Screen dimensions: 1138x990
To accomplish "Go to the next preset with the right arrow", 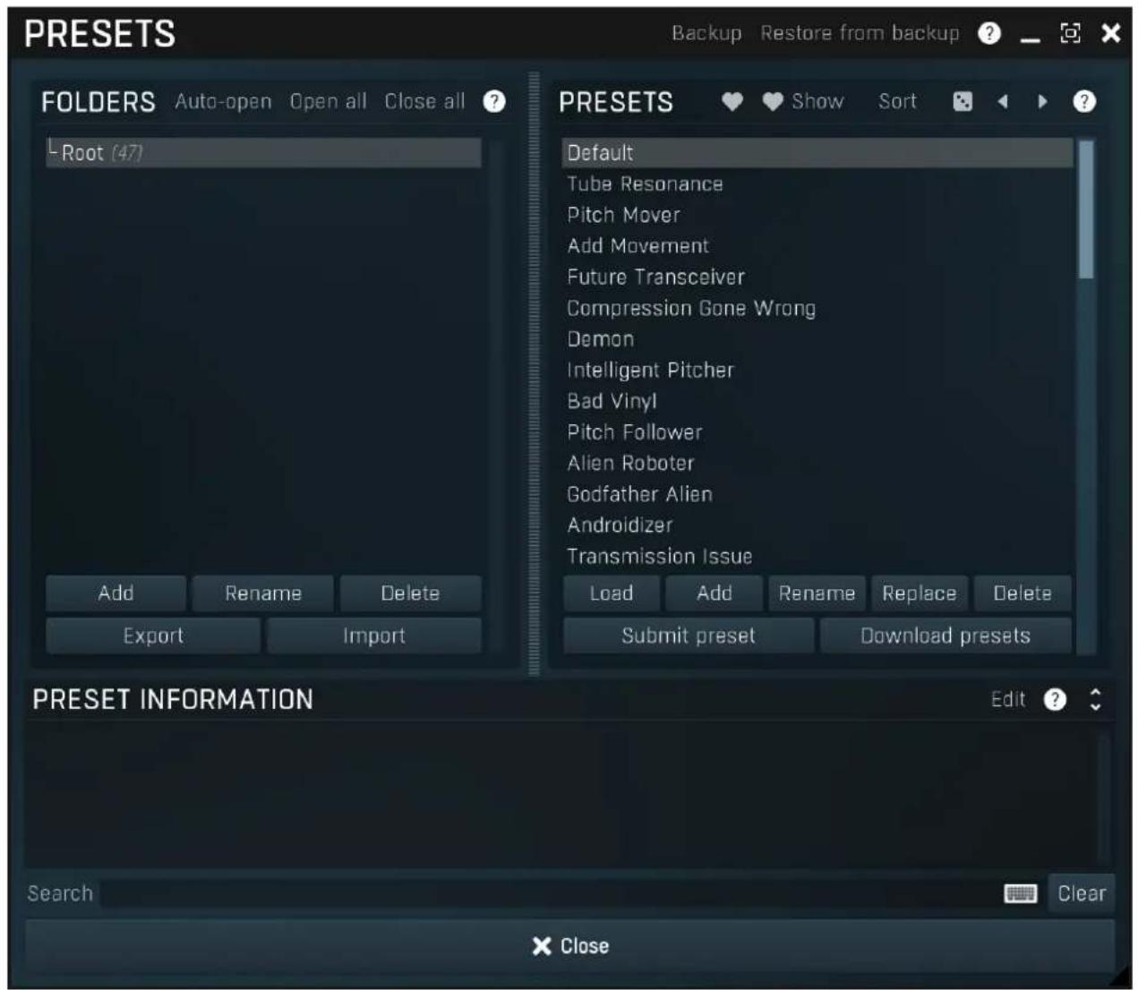I will click(x=1042, y=102).
